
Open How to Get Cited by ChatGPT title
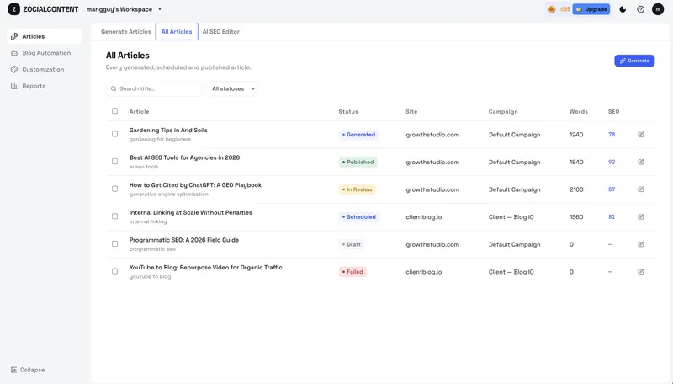tap(195, 185)
